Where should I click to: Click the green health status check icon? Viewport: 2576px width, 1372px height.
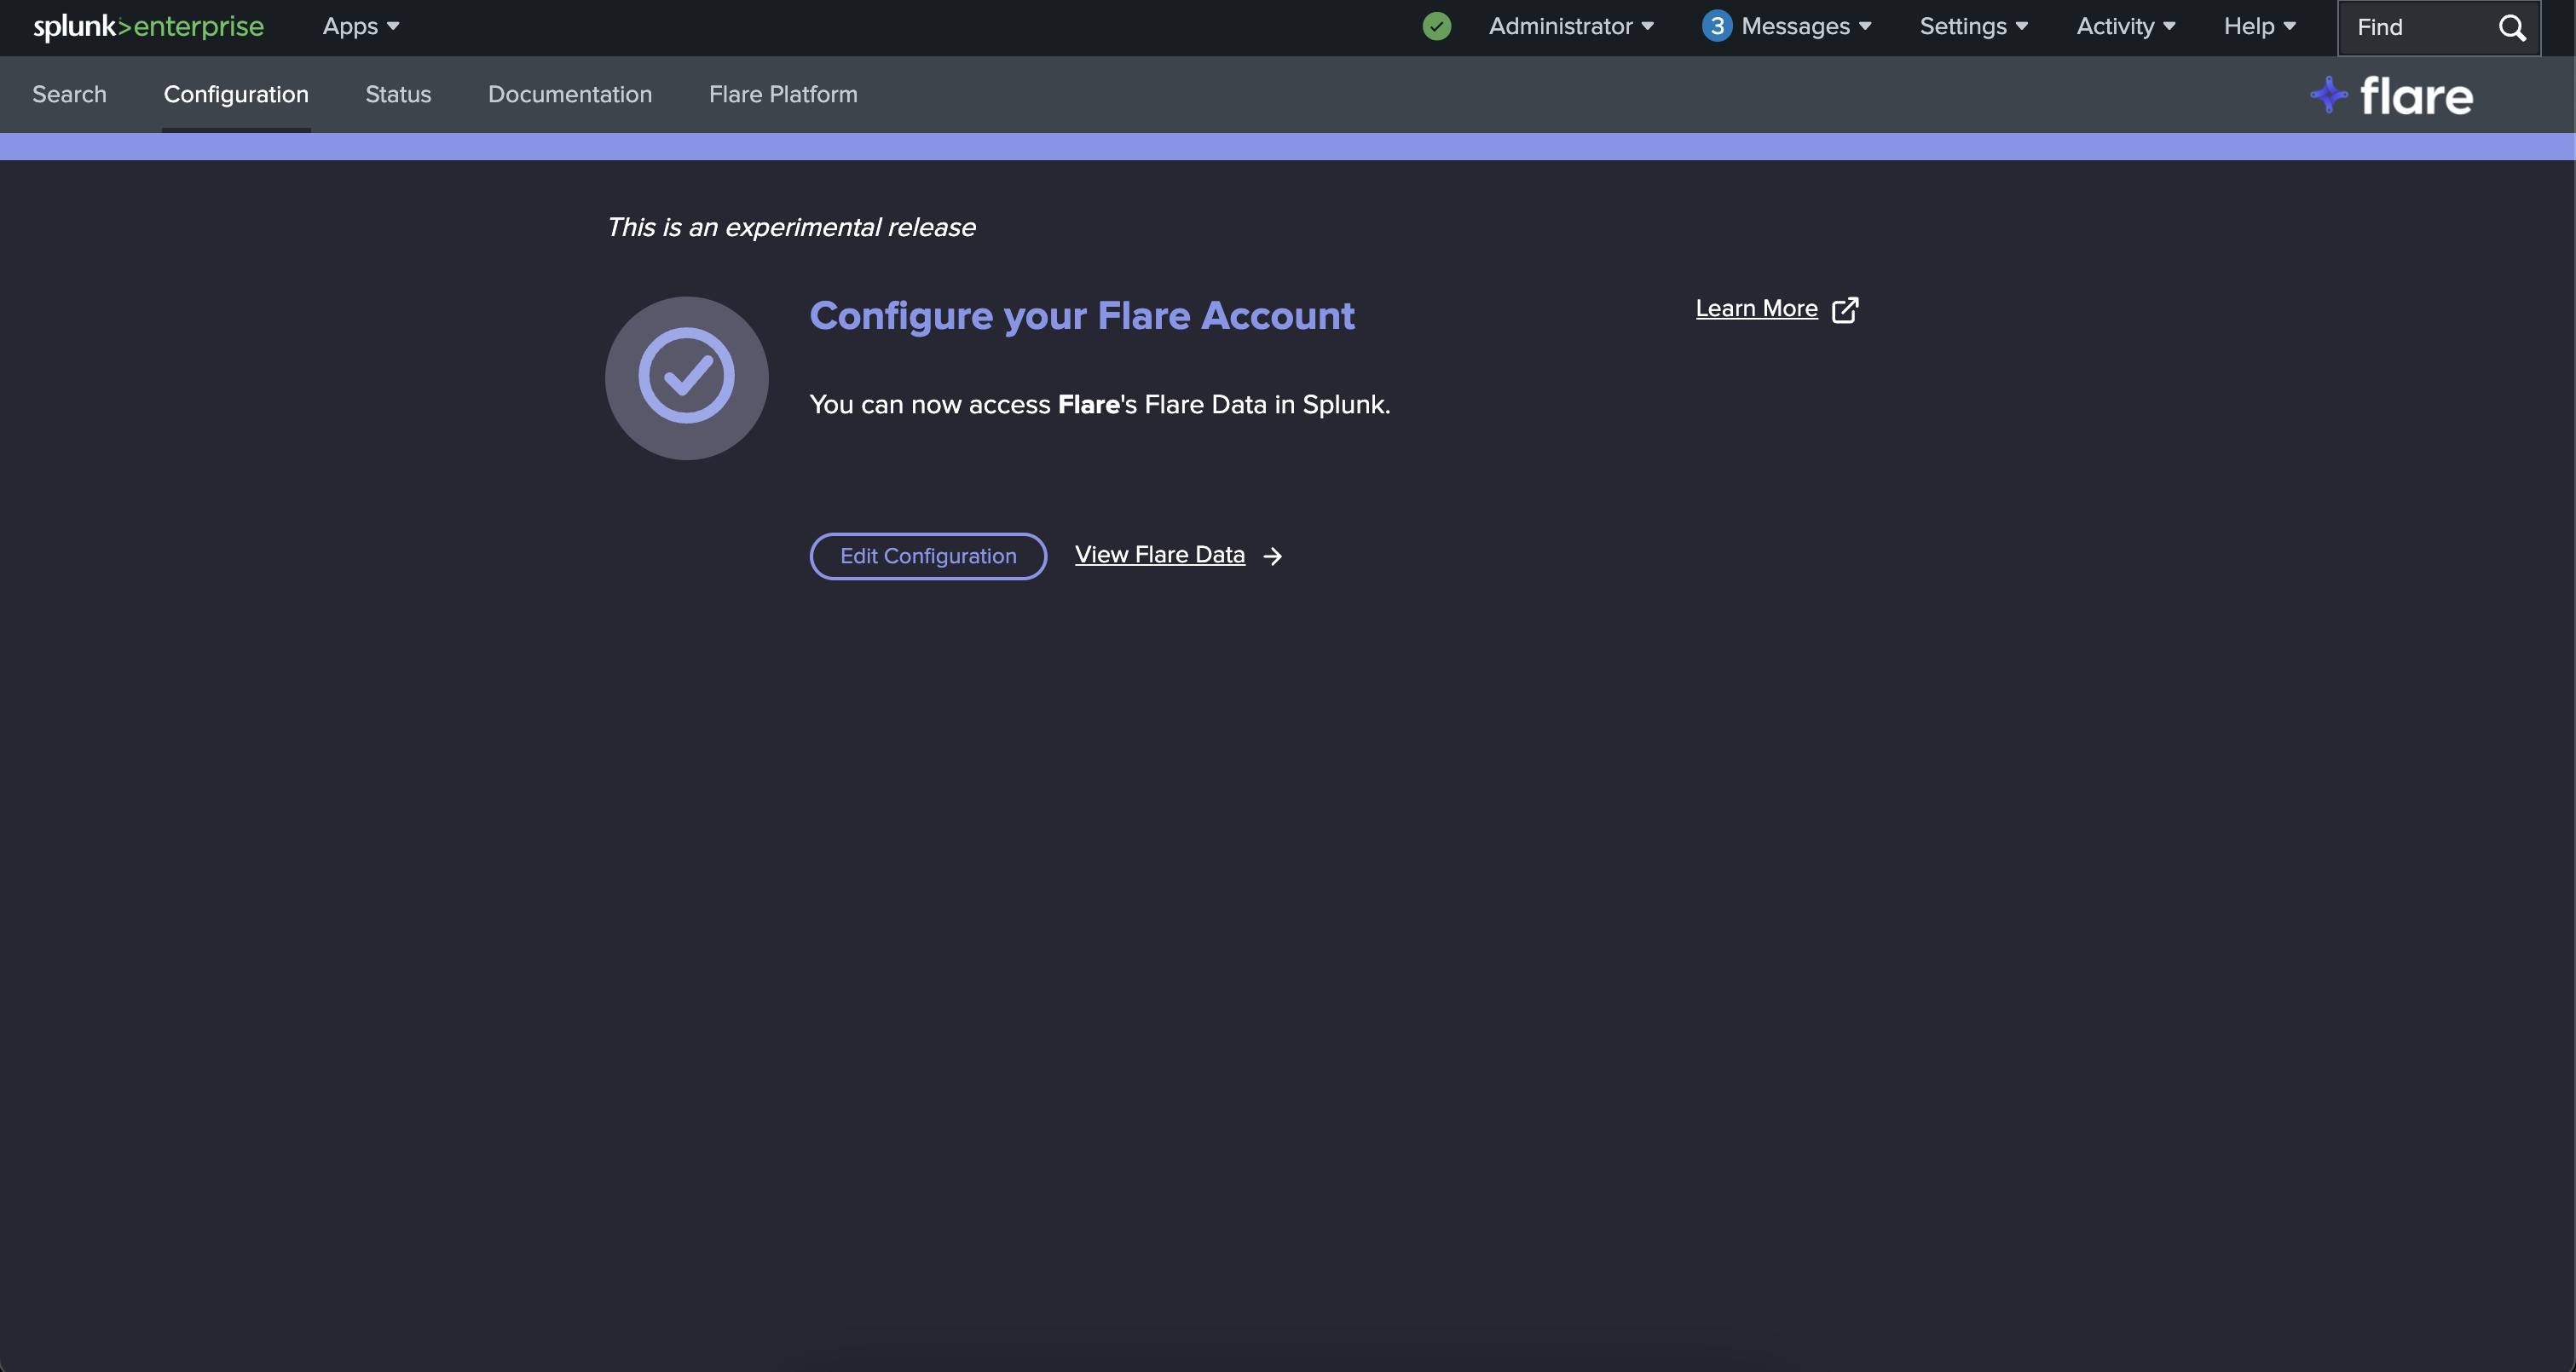(1437, 27)
